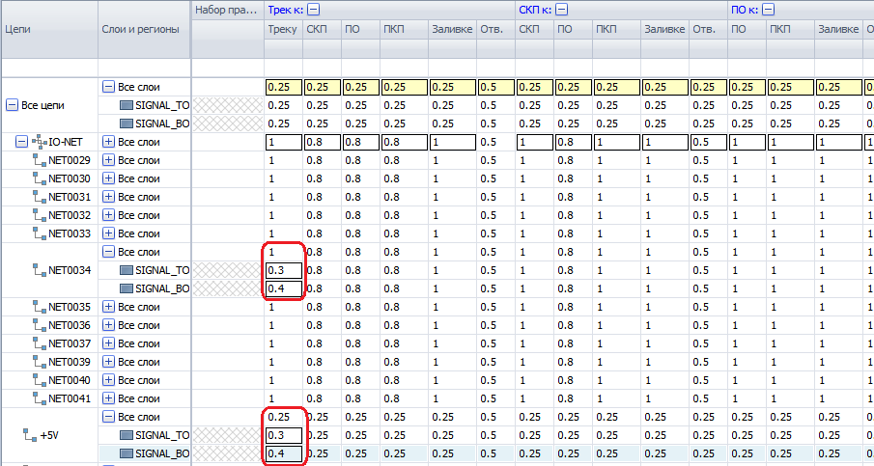Click the IO-NET net class icon
The height and width of the screenshot is (466, 874).
pos(40,142)
